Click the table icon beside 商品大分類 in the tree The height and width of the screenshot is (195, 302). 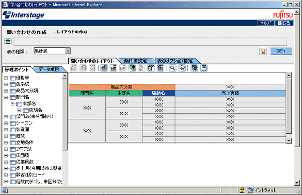click(x=12, y=91)
